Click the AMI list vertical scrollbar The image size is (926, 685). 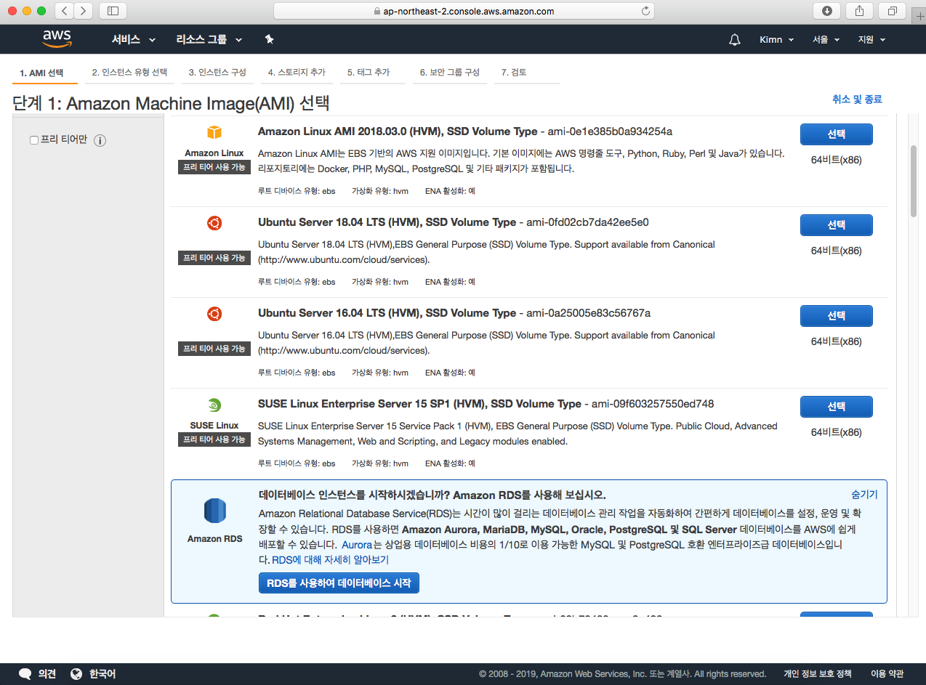pyautogui.click(x=914, y=182)
